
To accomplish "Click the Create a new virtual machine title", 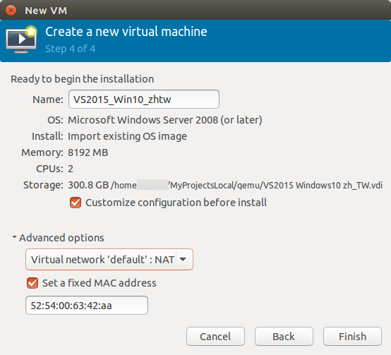I will (126, 32).
